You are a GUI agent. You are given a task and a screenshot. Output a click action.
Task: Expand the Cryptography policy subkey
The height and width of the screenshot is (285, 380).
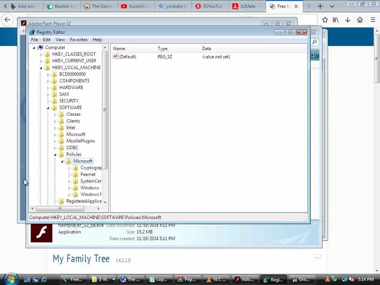point(69,168)
